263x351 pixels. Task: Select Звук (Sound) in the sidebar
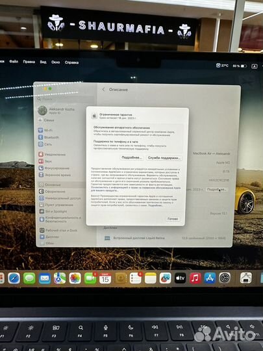tap(45, 161)
